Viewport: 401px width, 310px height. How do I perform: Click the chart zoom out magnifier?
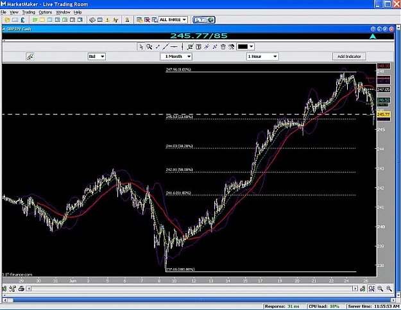(x=380, y=289)
